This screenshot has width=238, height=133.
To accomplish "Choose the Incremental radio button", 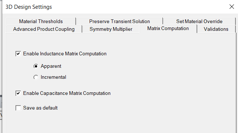I will 36,77.
